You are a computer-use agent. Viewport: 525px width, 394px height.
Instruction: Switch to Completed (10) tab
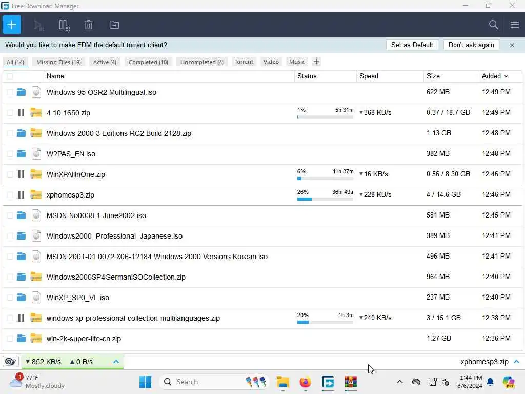(148, 62)
